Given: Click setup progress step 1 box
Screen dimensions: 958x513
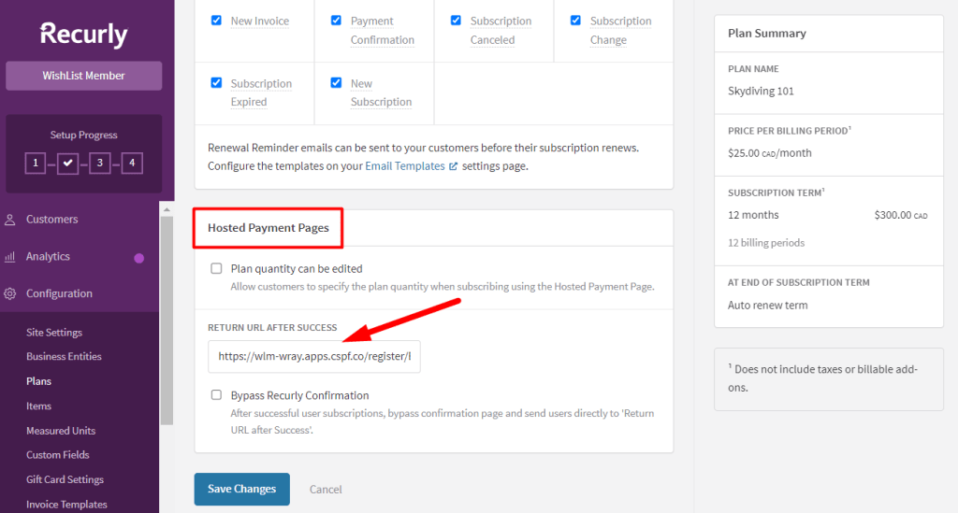Looking at the screenshot, I should [x=36, y=164].
